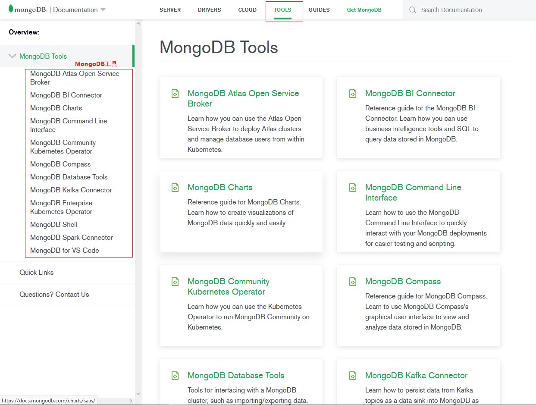Click the search magnifier icon
The height and width of the screenshot is (405, 536).
coord(413,10)
